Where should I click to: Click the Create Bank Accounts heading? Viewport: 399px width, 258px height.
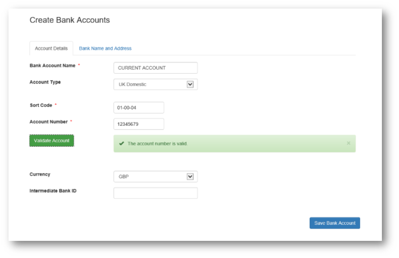pos(70,20)
